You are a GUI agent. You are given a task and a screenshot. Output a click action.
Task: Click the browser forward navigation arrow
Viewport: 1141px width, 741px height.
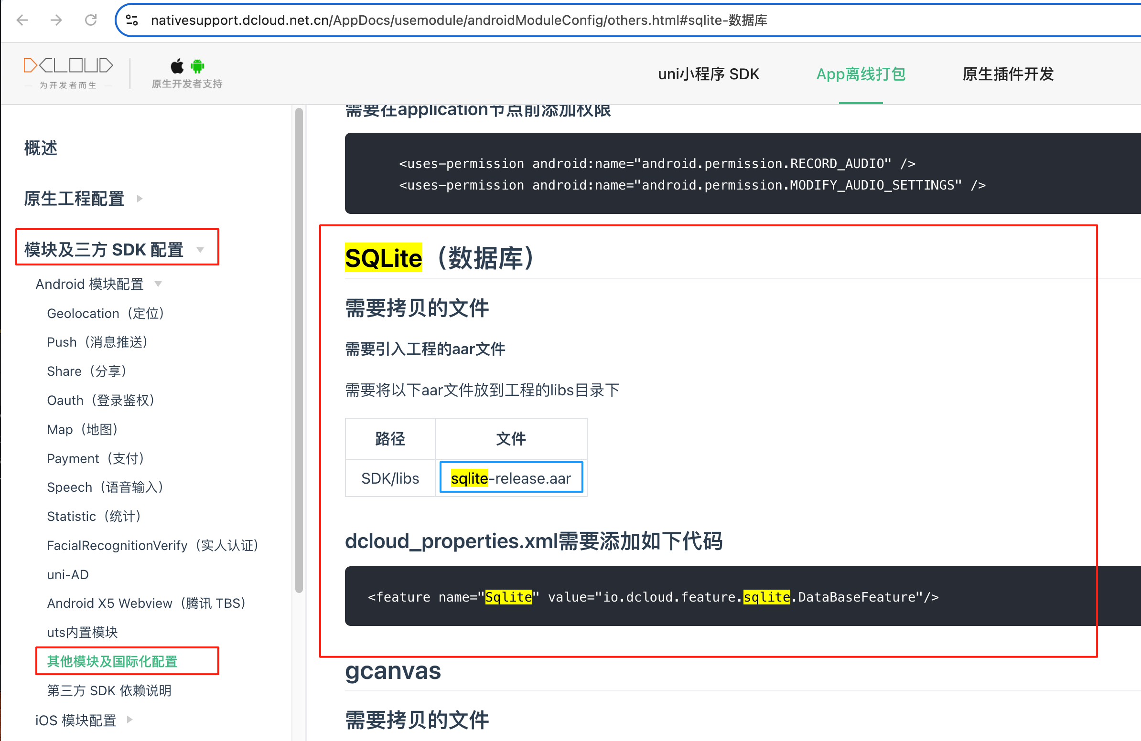[x=56, y=20]
